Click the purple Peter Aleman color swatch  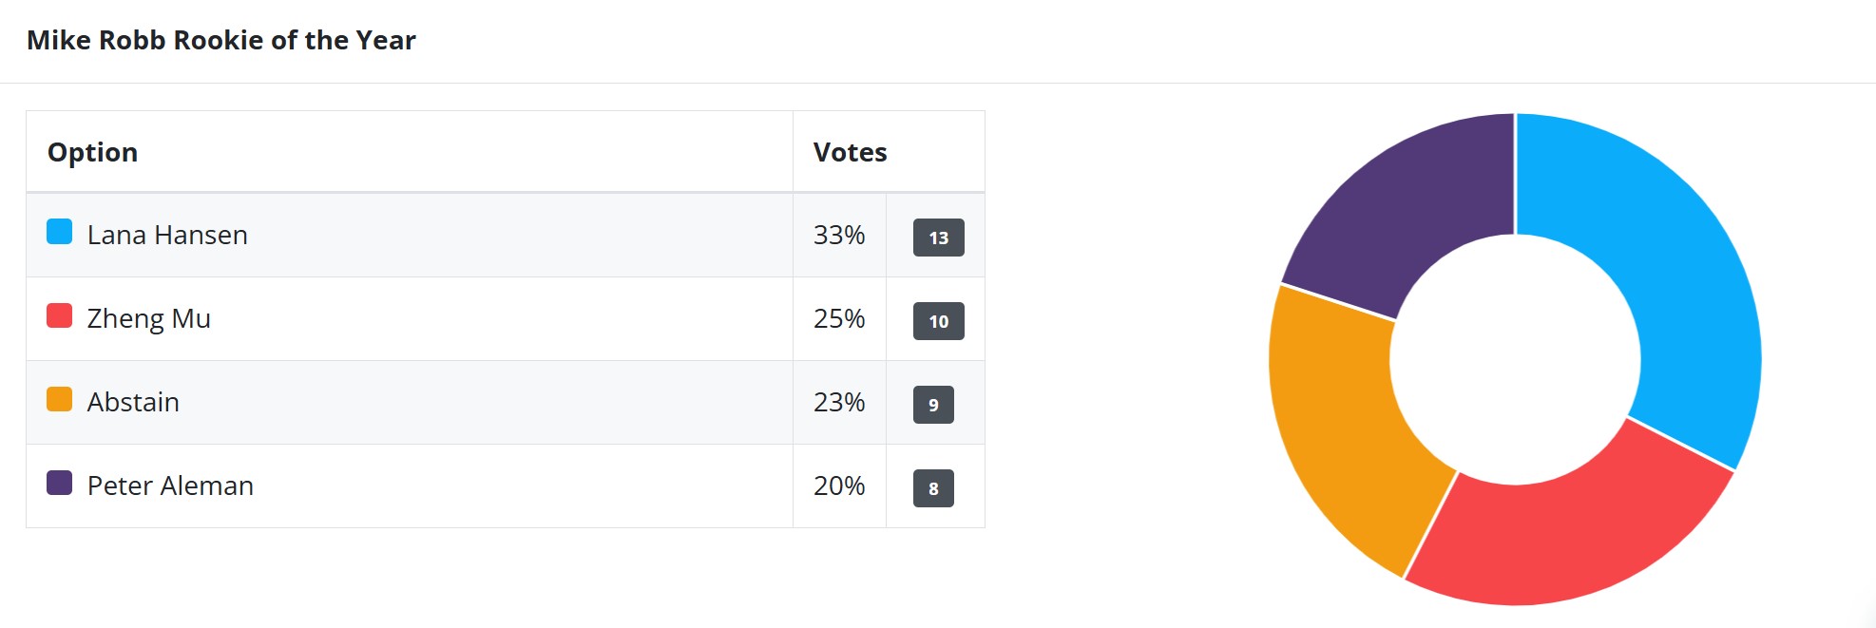pyautogui.click(x=59, y=483)
